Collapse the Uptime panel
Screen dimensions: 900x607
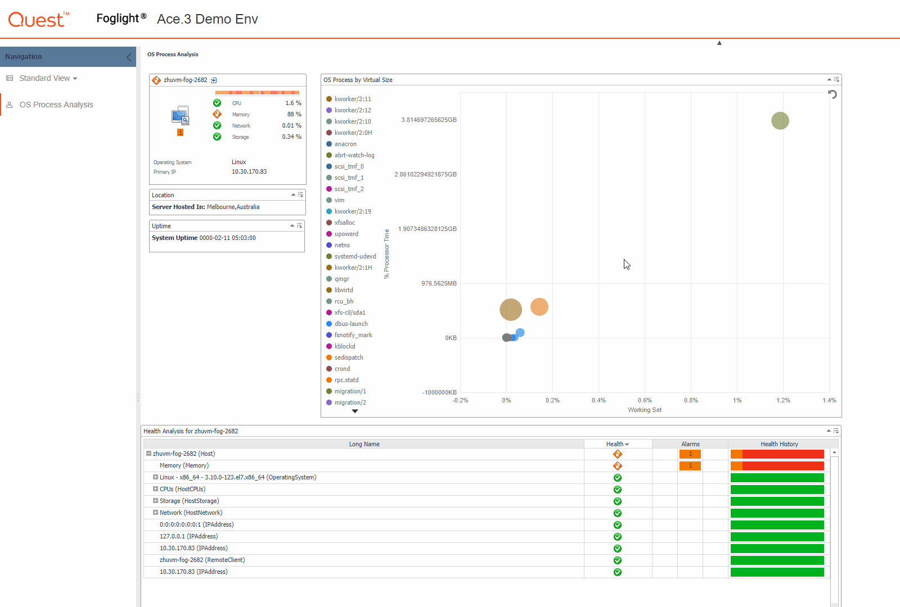(292, 225)
